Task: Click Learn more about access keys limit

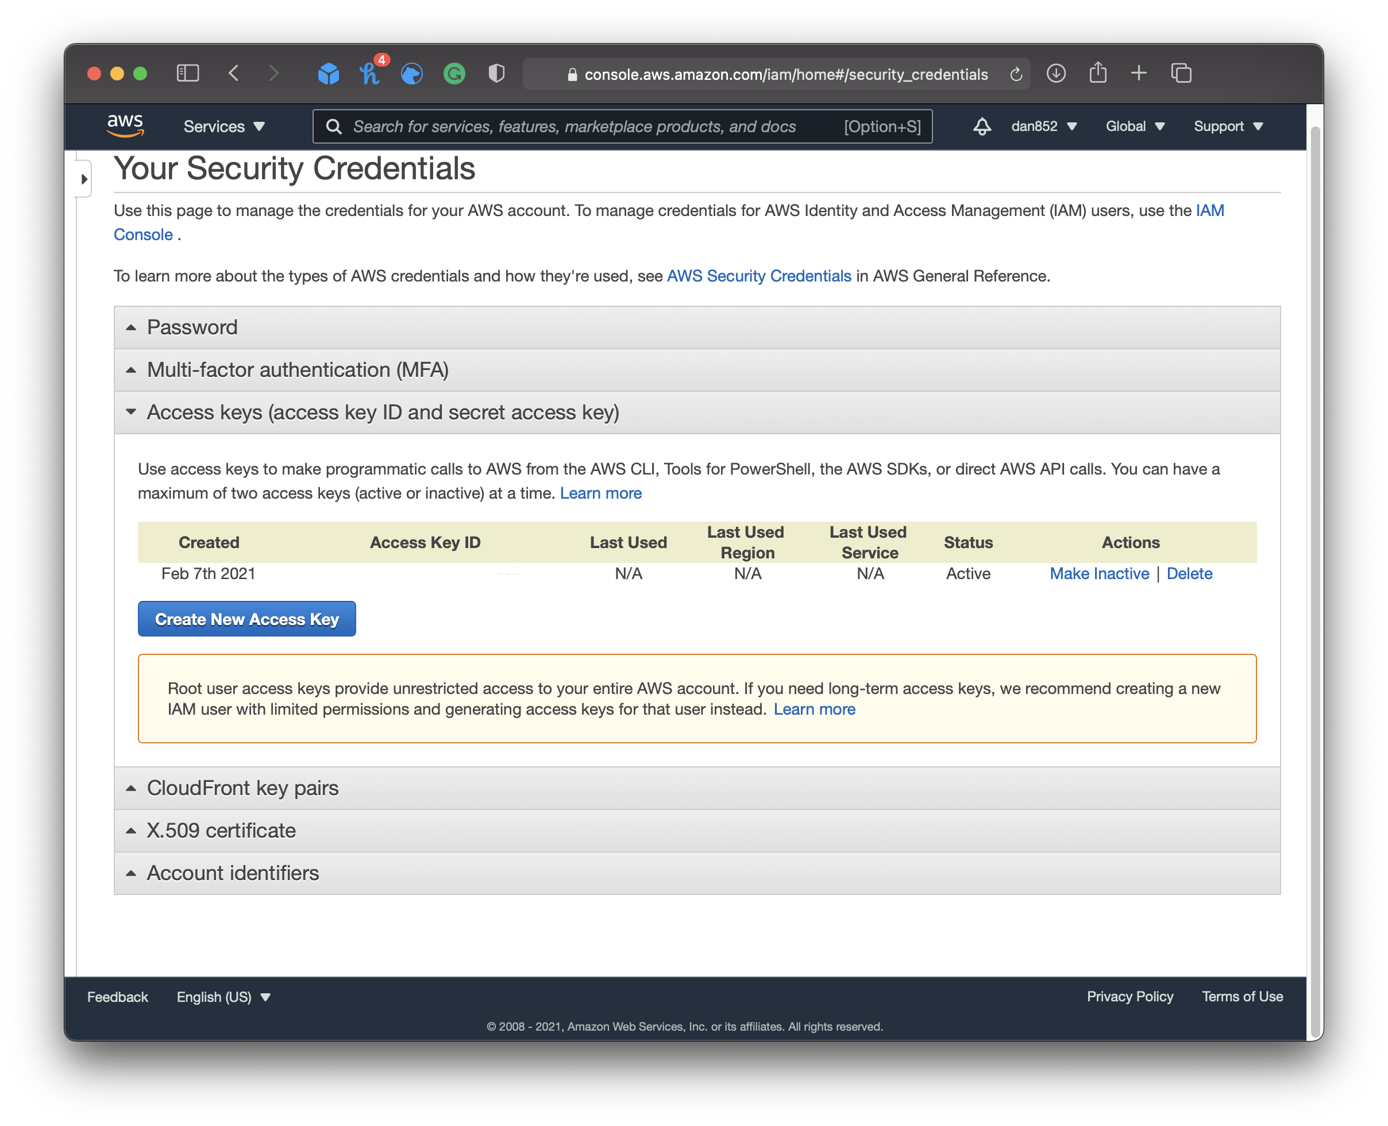Action: (600, 493)
